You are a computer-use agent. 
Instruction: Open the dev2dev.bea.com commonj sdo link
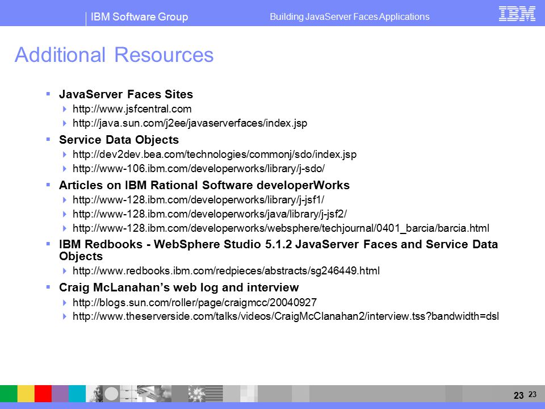215,155
